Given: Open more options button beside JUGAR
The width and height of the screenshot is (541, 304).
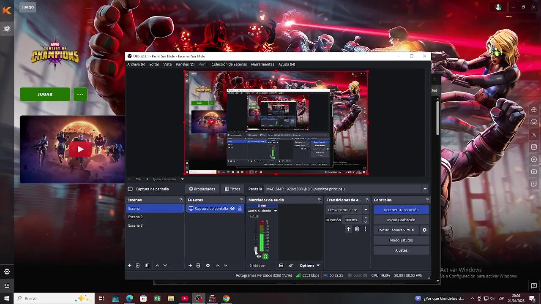Looking at the screenshot, I should pos(80,94).
